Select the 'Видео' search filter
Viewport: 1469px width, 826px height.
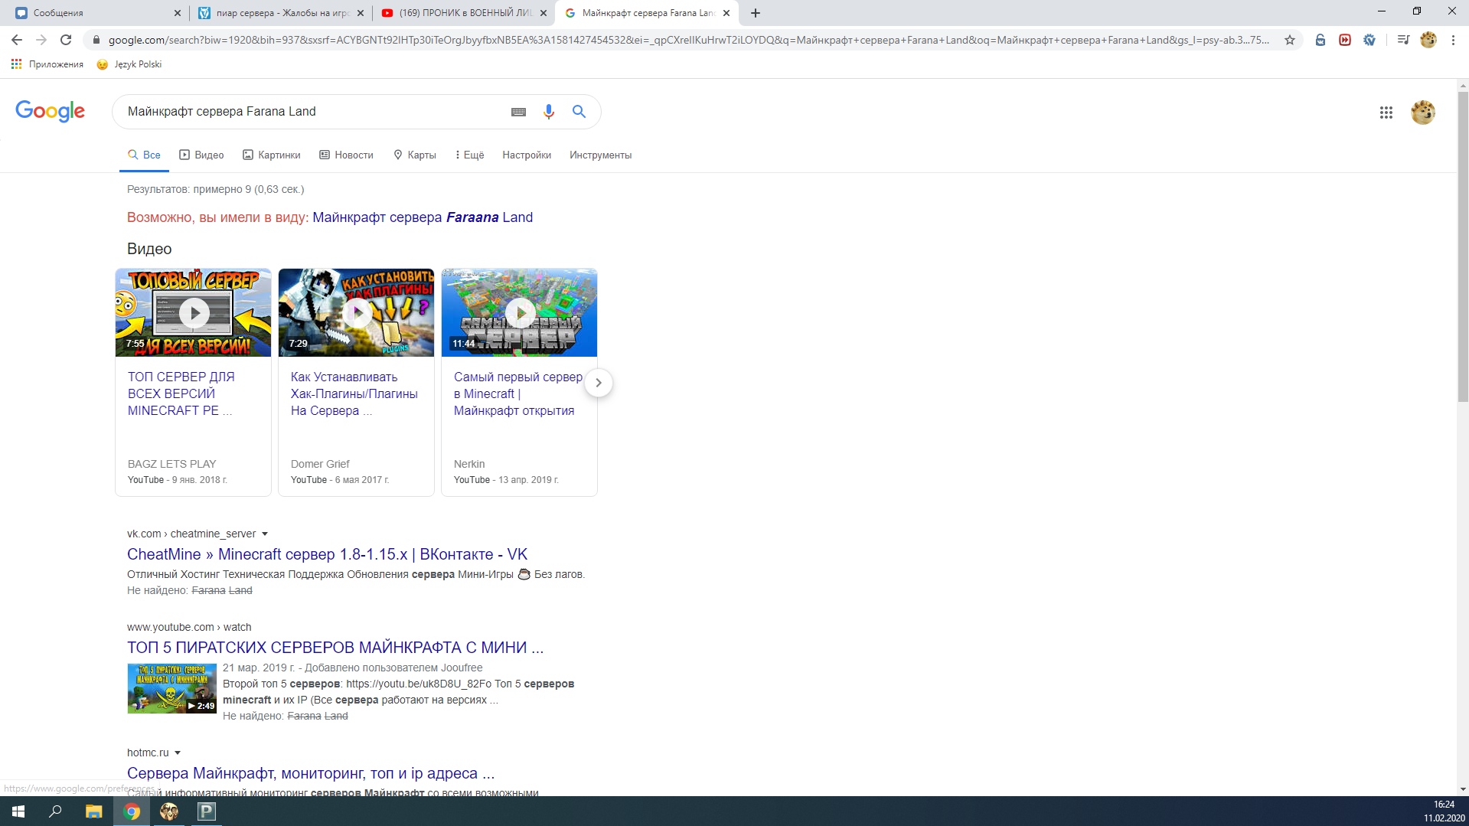pos(201,155)
